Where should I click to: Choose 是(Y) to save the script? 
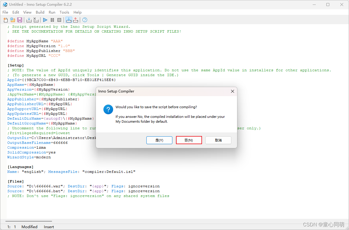[159, 140]
